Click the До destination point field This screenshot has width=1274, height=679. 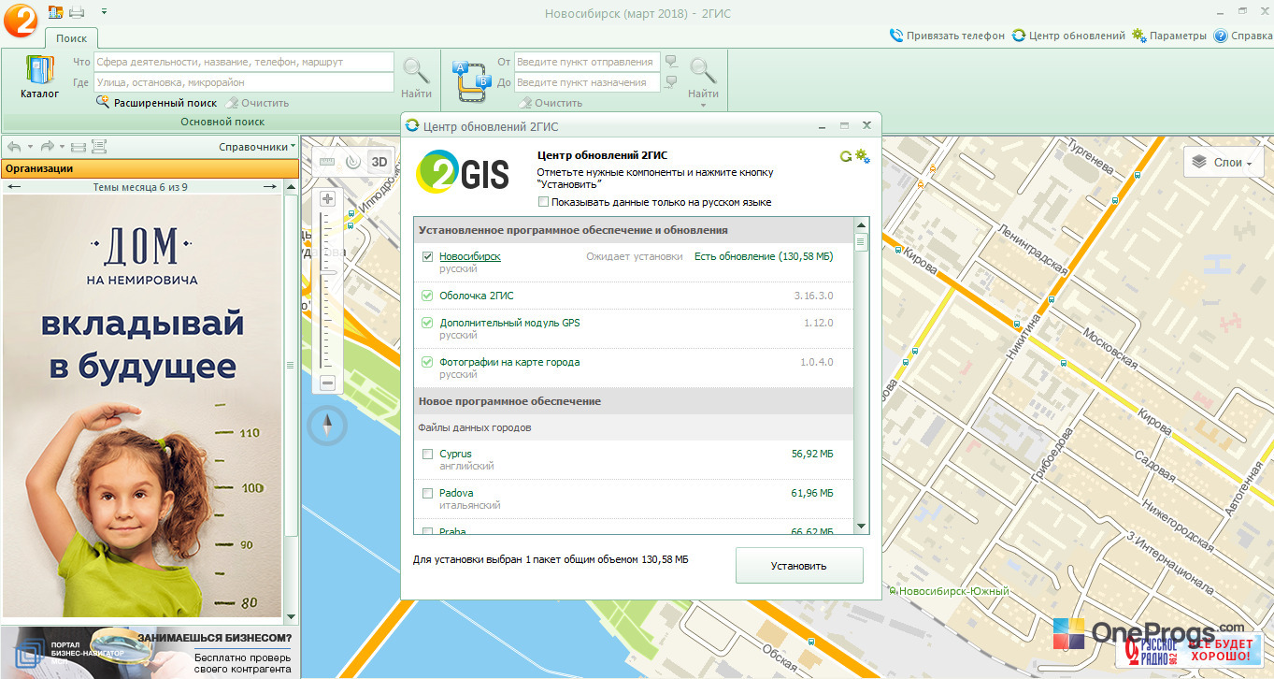coord(586,82)
